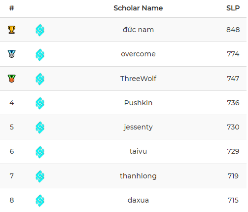Click the cyan guild logo in daxua's row
This screenshot has width=248, height=212.
(x=40, y=201)
